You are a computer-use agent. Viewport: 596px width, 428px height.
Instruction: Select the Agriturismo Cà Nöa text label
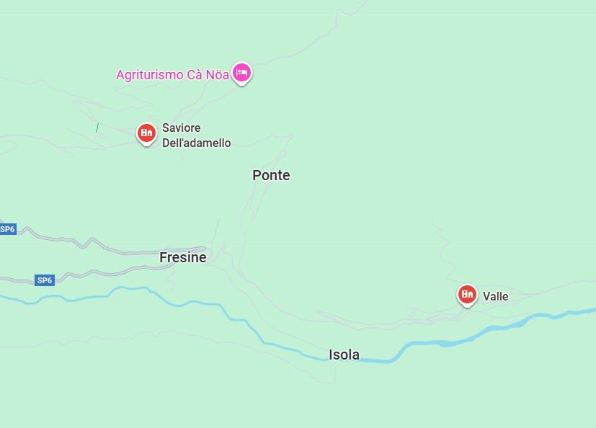[172, 75]
